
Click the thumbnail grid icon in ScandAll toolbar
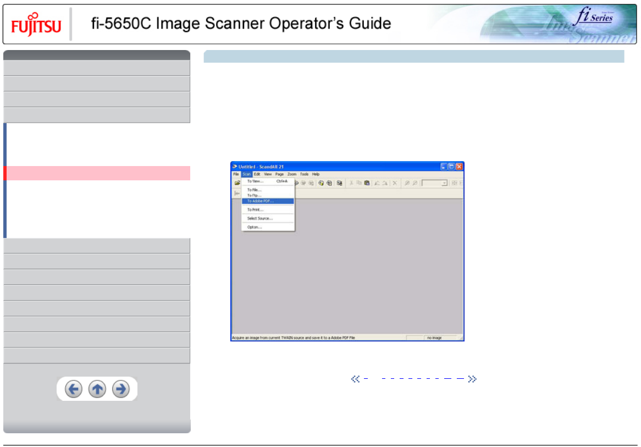454,183
